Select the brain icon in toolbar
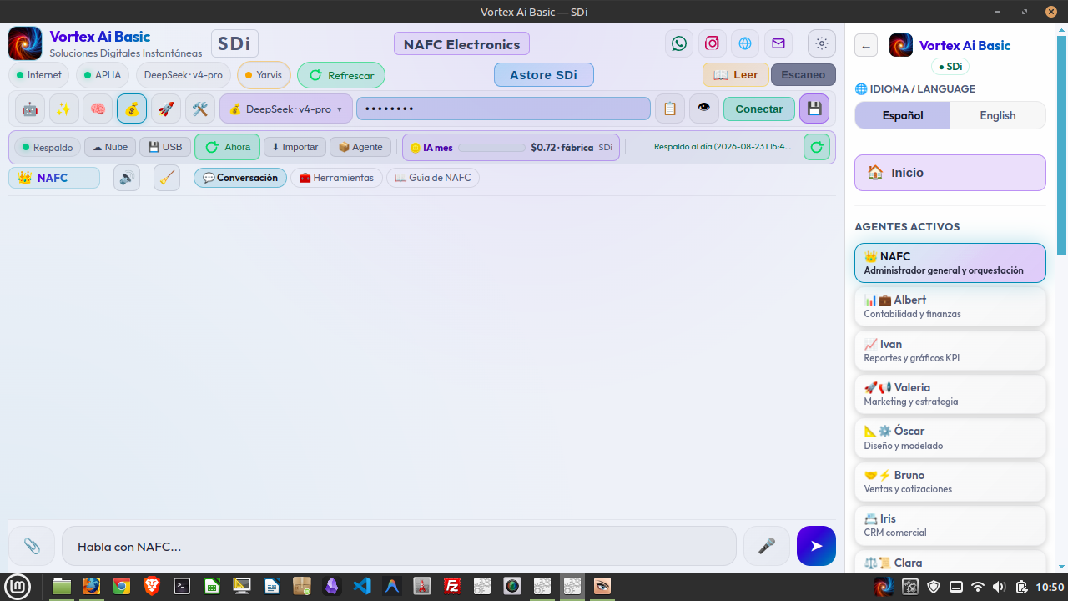This screenshot has width=1068, height=601. 98,109
